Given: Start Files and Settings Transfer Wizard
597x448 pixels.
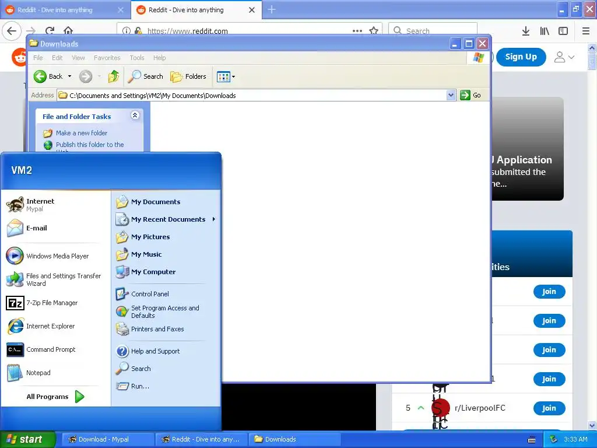Looking at the screenshot, I should [54, 279].
